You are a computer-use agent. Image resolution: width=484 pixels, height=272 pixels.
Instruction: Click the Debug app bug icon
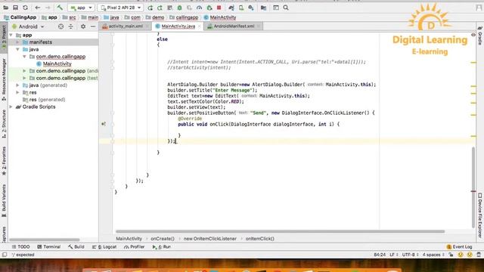click(x=180, y=8)
